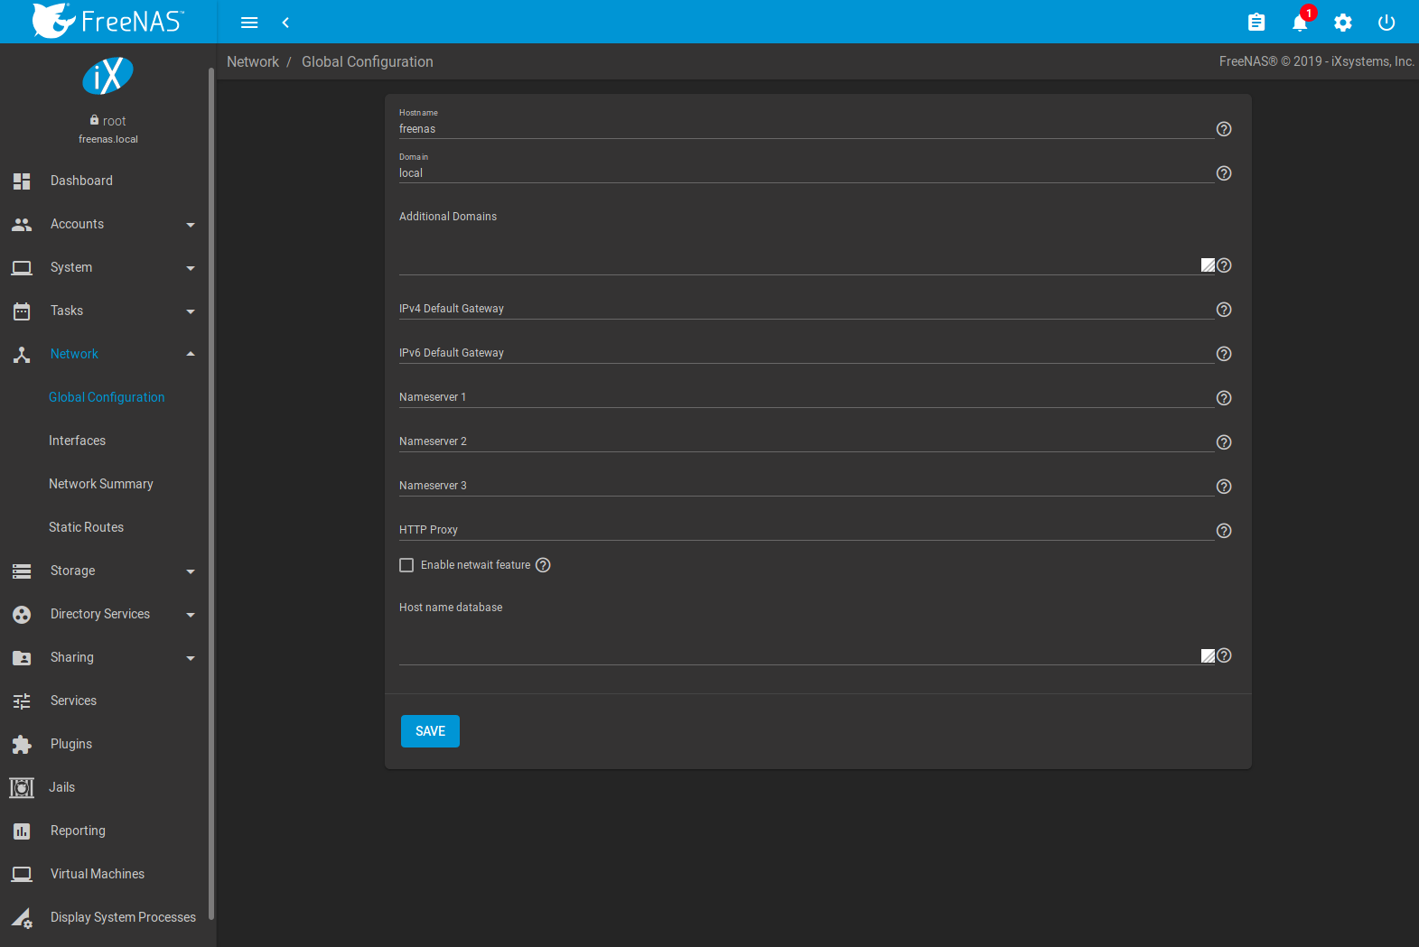Open the alerts bell notification icon
The image size is (1419, 947).
1300,23
